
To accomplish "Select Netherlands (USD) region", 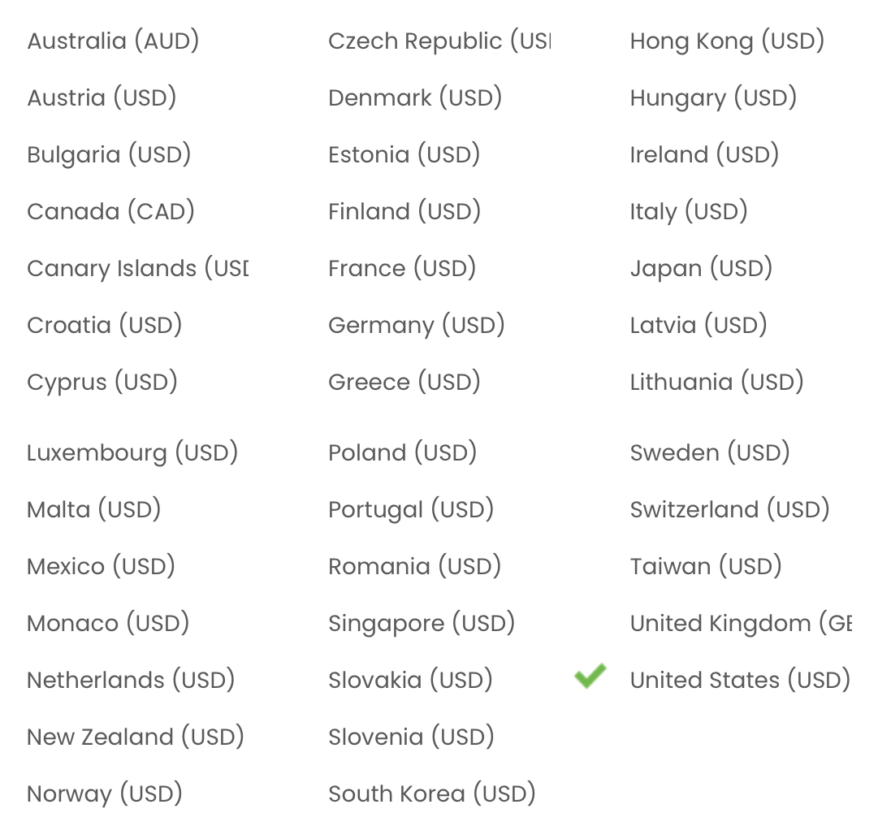I will click(x=130, y=680).
